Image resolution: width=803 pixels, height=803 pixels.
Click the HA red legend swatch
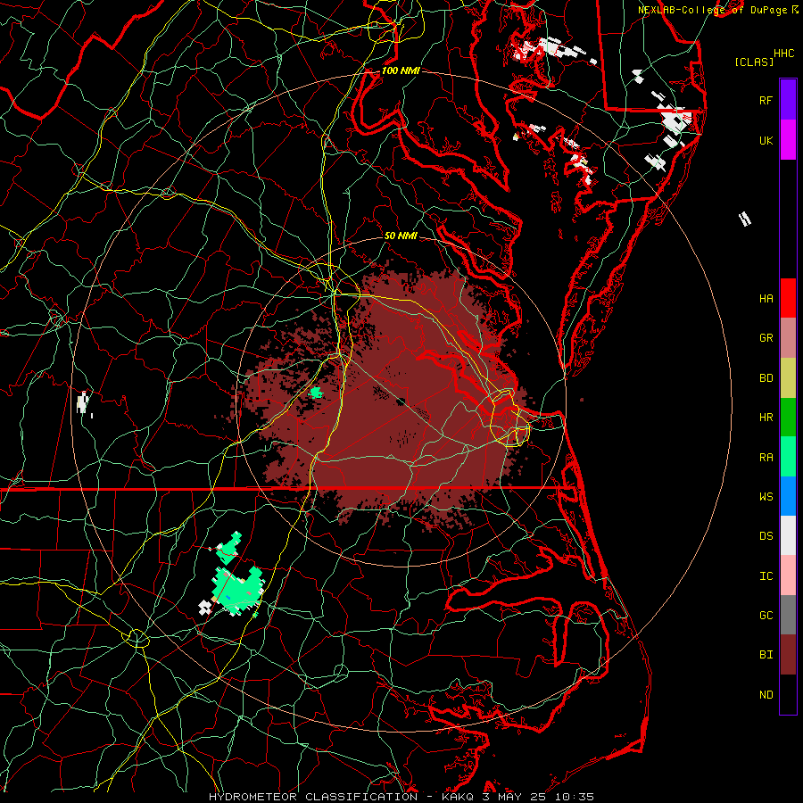(788, 298)
